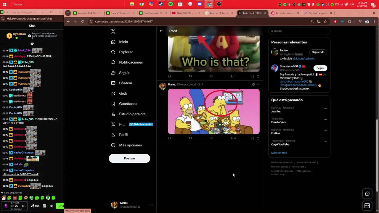This screenshot has width=379, height=213.
Task: Open account menu next to Manu. profile
Action: (151, 205)
